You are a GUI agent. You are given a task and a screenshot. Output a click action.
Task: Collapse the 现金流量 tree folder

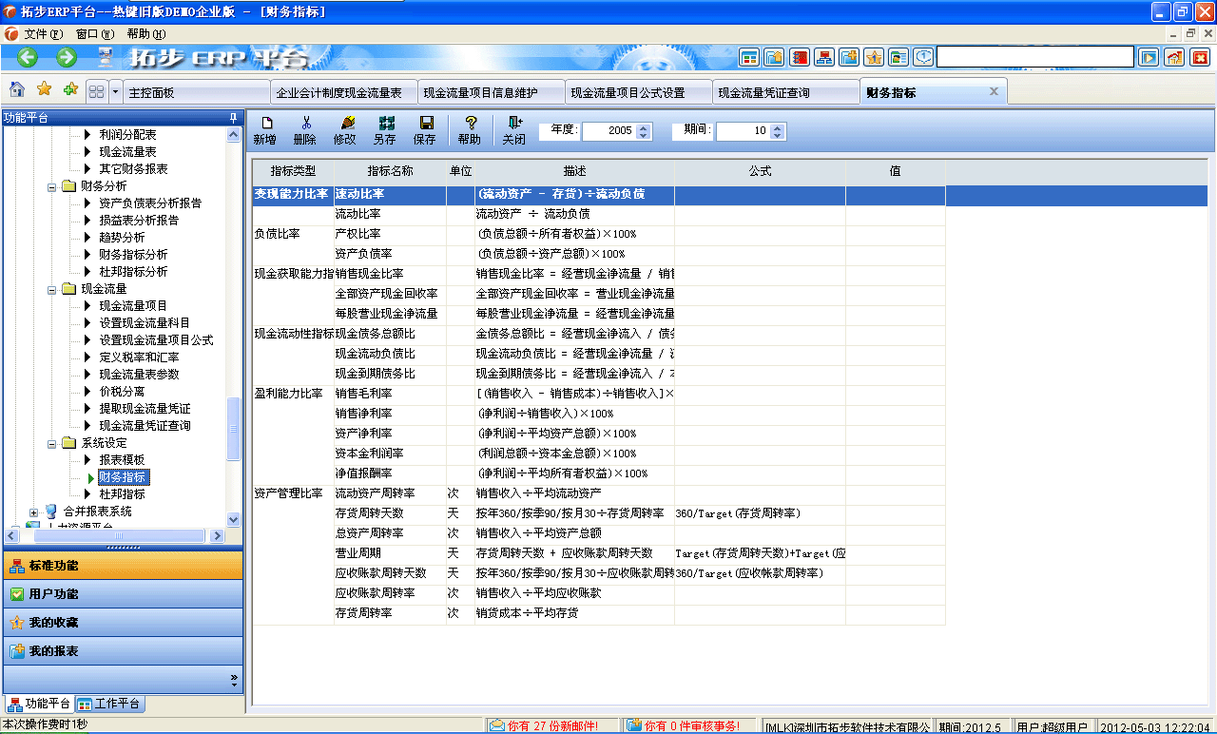(x=53, y=289)
